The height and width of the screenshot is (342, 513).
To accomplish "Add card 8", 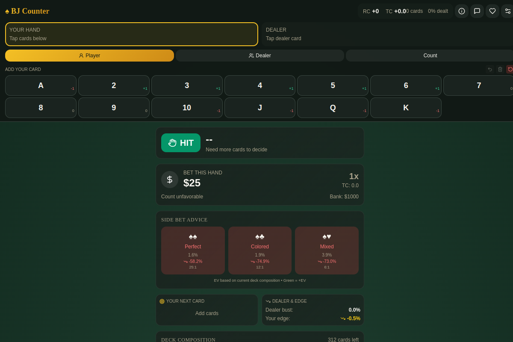I will coord(41,108).
